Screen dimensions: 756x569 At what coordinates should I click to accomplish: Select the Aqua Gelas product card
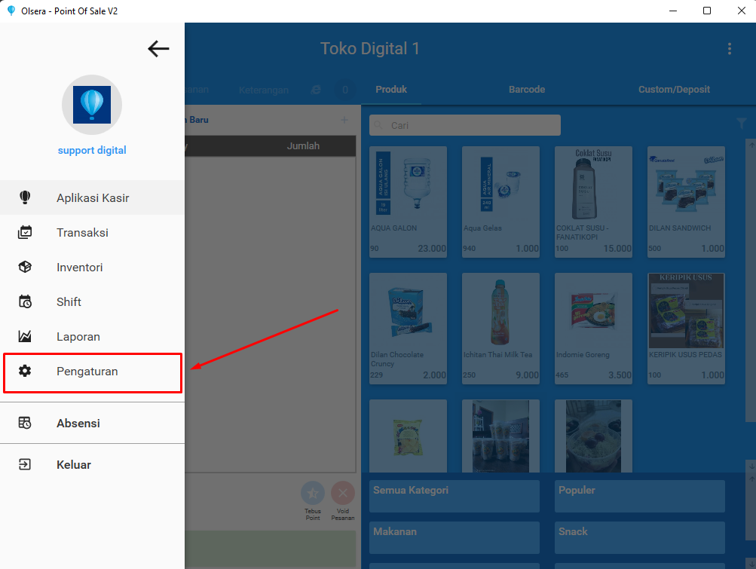click(x=500, y=201)
